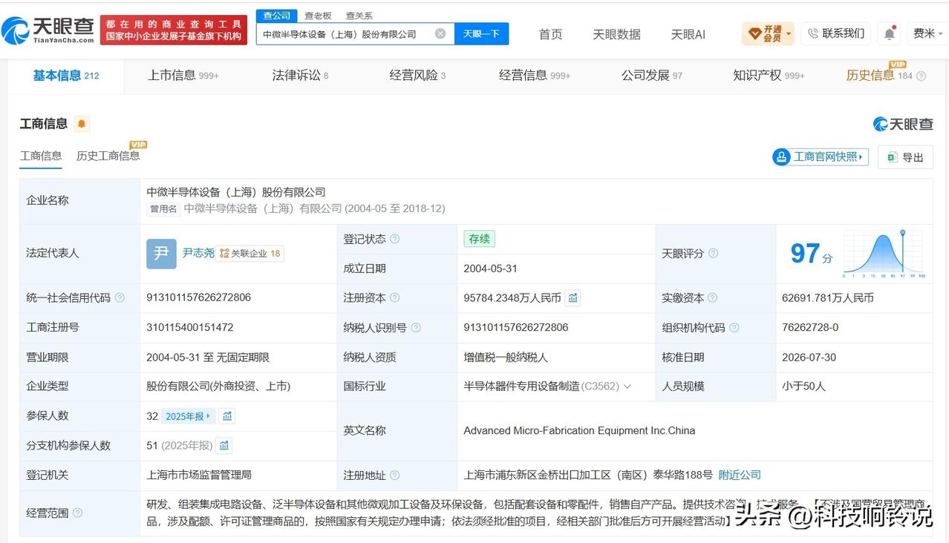
Task: Click help icon beside 组织机构代码
Action: (x=734, y=328)
